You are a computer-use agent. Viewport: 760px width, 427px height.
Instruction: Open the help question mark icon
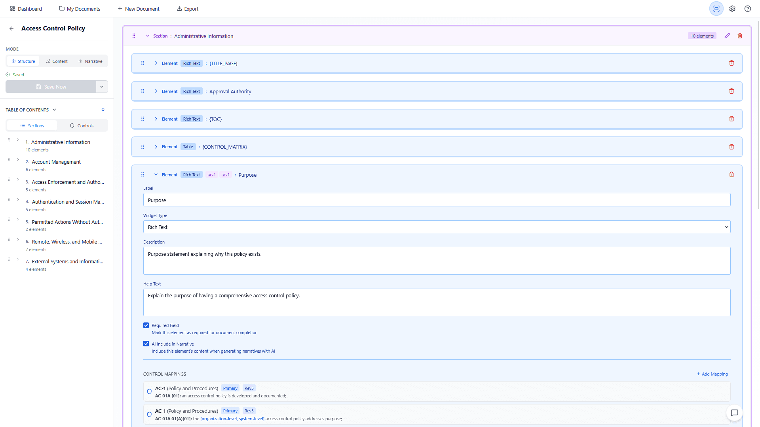tap(748, 8)
